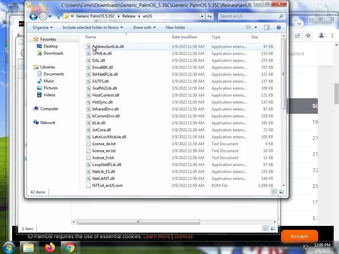Click the Windows Start button
This screenshot has height=254, width=339.
[x=8, y=247]
